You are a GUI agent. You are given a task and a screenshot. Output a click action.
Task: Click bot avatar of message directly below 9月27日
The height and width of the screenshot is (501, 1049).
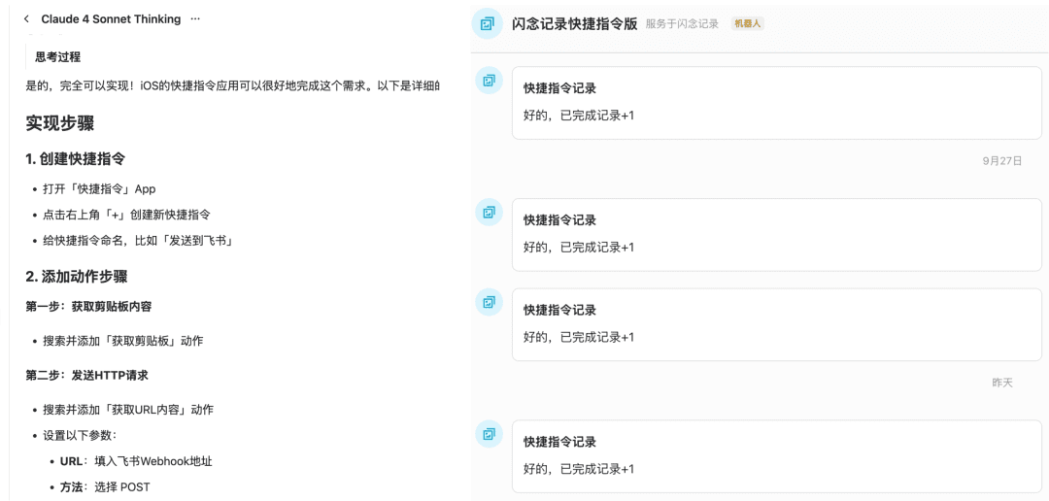click(x=489, y=213)
